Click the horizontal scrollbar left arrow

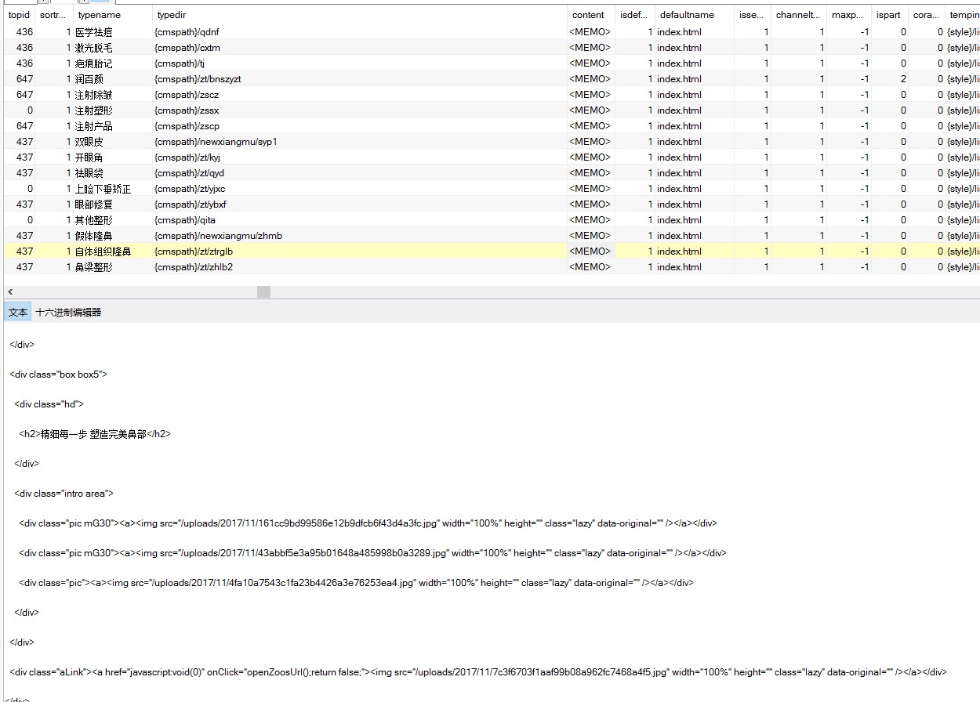pos(9,291)
